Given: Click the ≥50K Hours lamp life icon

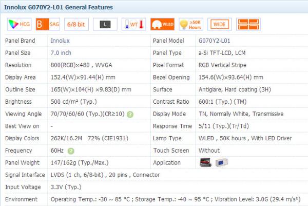Looking at the screenshot, I should [191, 24].
